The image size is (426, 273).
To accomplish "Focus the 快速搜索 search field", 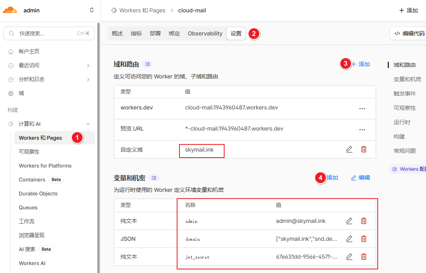I will [46, 33].
